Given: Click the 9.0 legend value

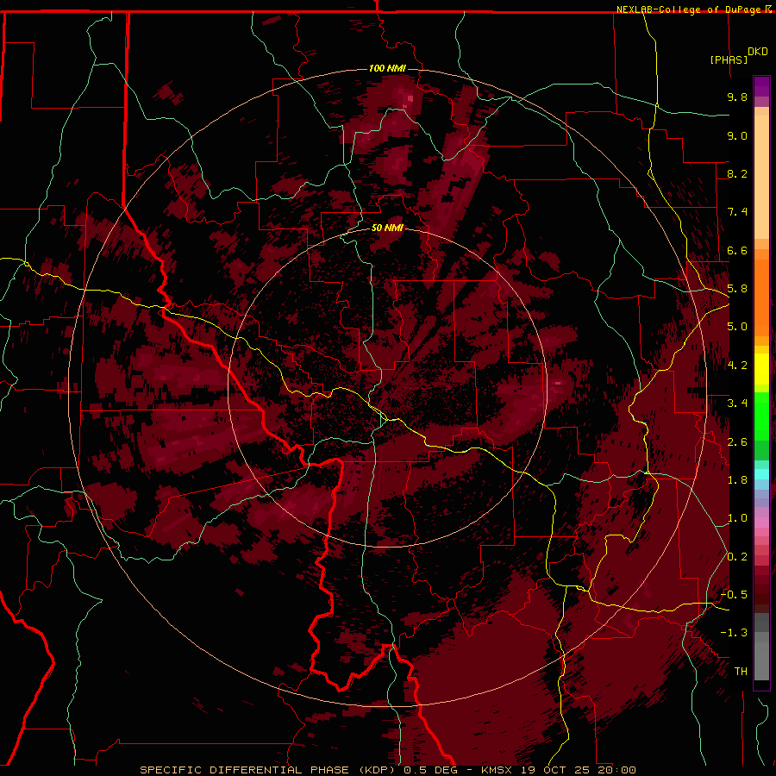Looking at the screenshot, I should pyautogui.click(x=737, y=135).
